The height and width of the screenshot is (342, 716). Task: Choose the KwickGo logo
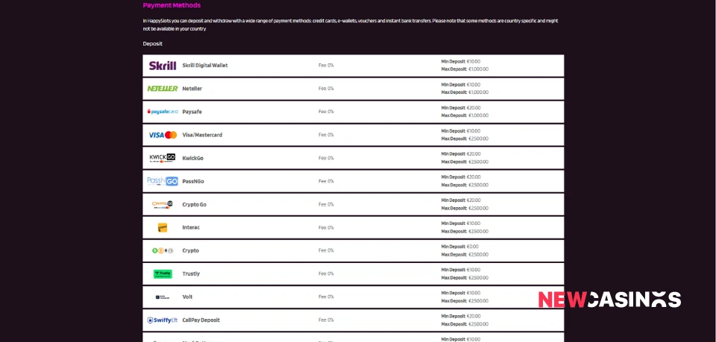pos(163,158)
